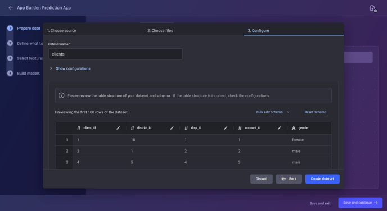Viewport: 387px width, 211px height.
Task: Go back using the top-left arrow
Action: click(10, 8)
